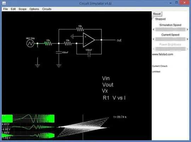Select the ground symbol under the source
Viewport: 191px width, 142px height.
click(x=37, y=66)
